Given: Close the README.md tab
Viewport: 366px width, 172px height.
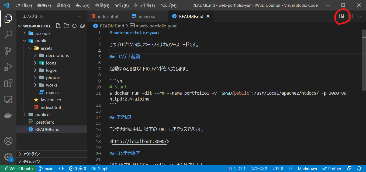Looking at the screenshot, I should click(208, 16).
